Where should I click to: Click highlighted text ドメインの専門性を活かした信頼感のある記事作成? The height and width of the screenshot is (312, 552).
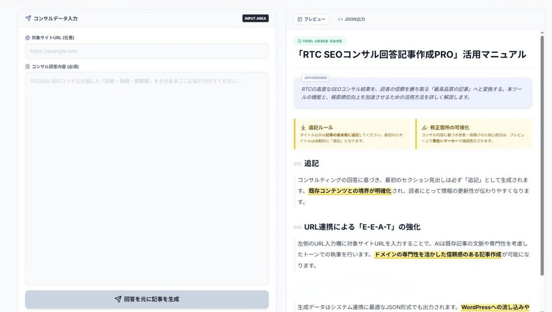438,255
